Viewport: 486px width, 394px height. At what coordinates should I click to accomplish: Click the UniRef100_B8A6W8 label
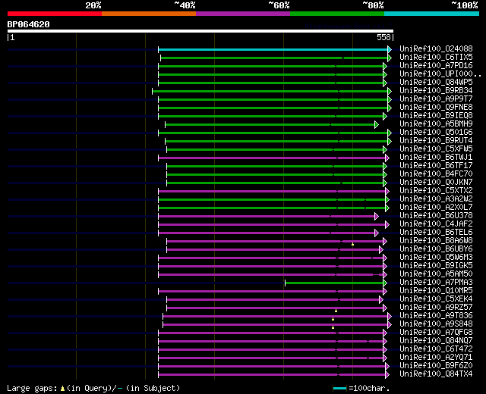click(436, 241)
